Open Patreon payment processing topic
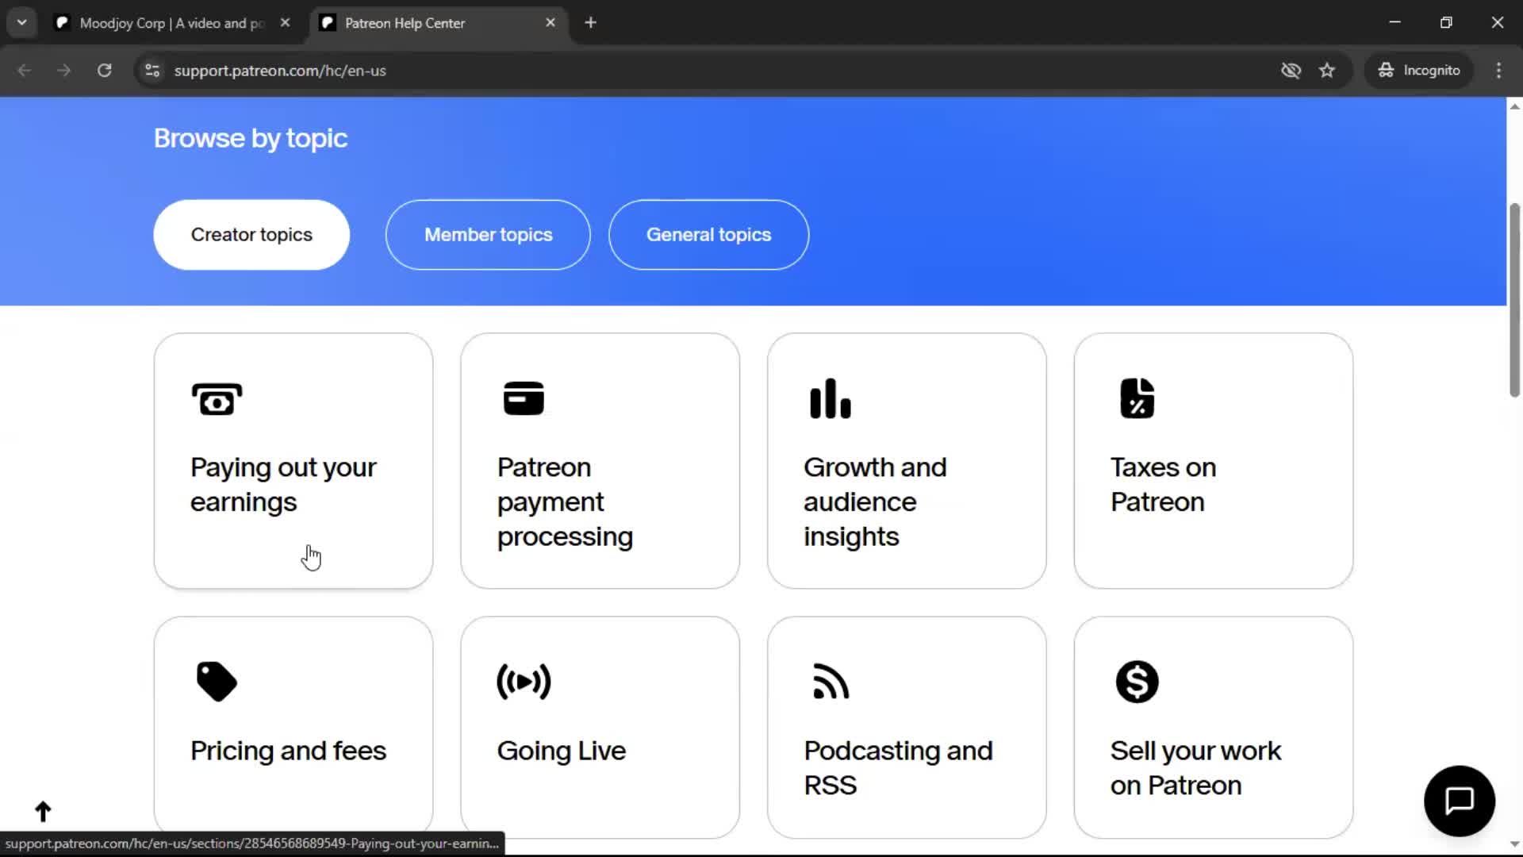The width and height of the screenshot is (1523, 857). coord(600,461)
